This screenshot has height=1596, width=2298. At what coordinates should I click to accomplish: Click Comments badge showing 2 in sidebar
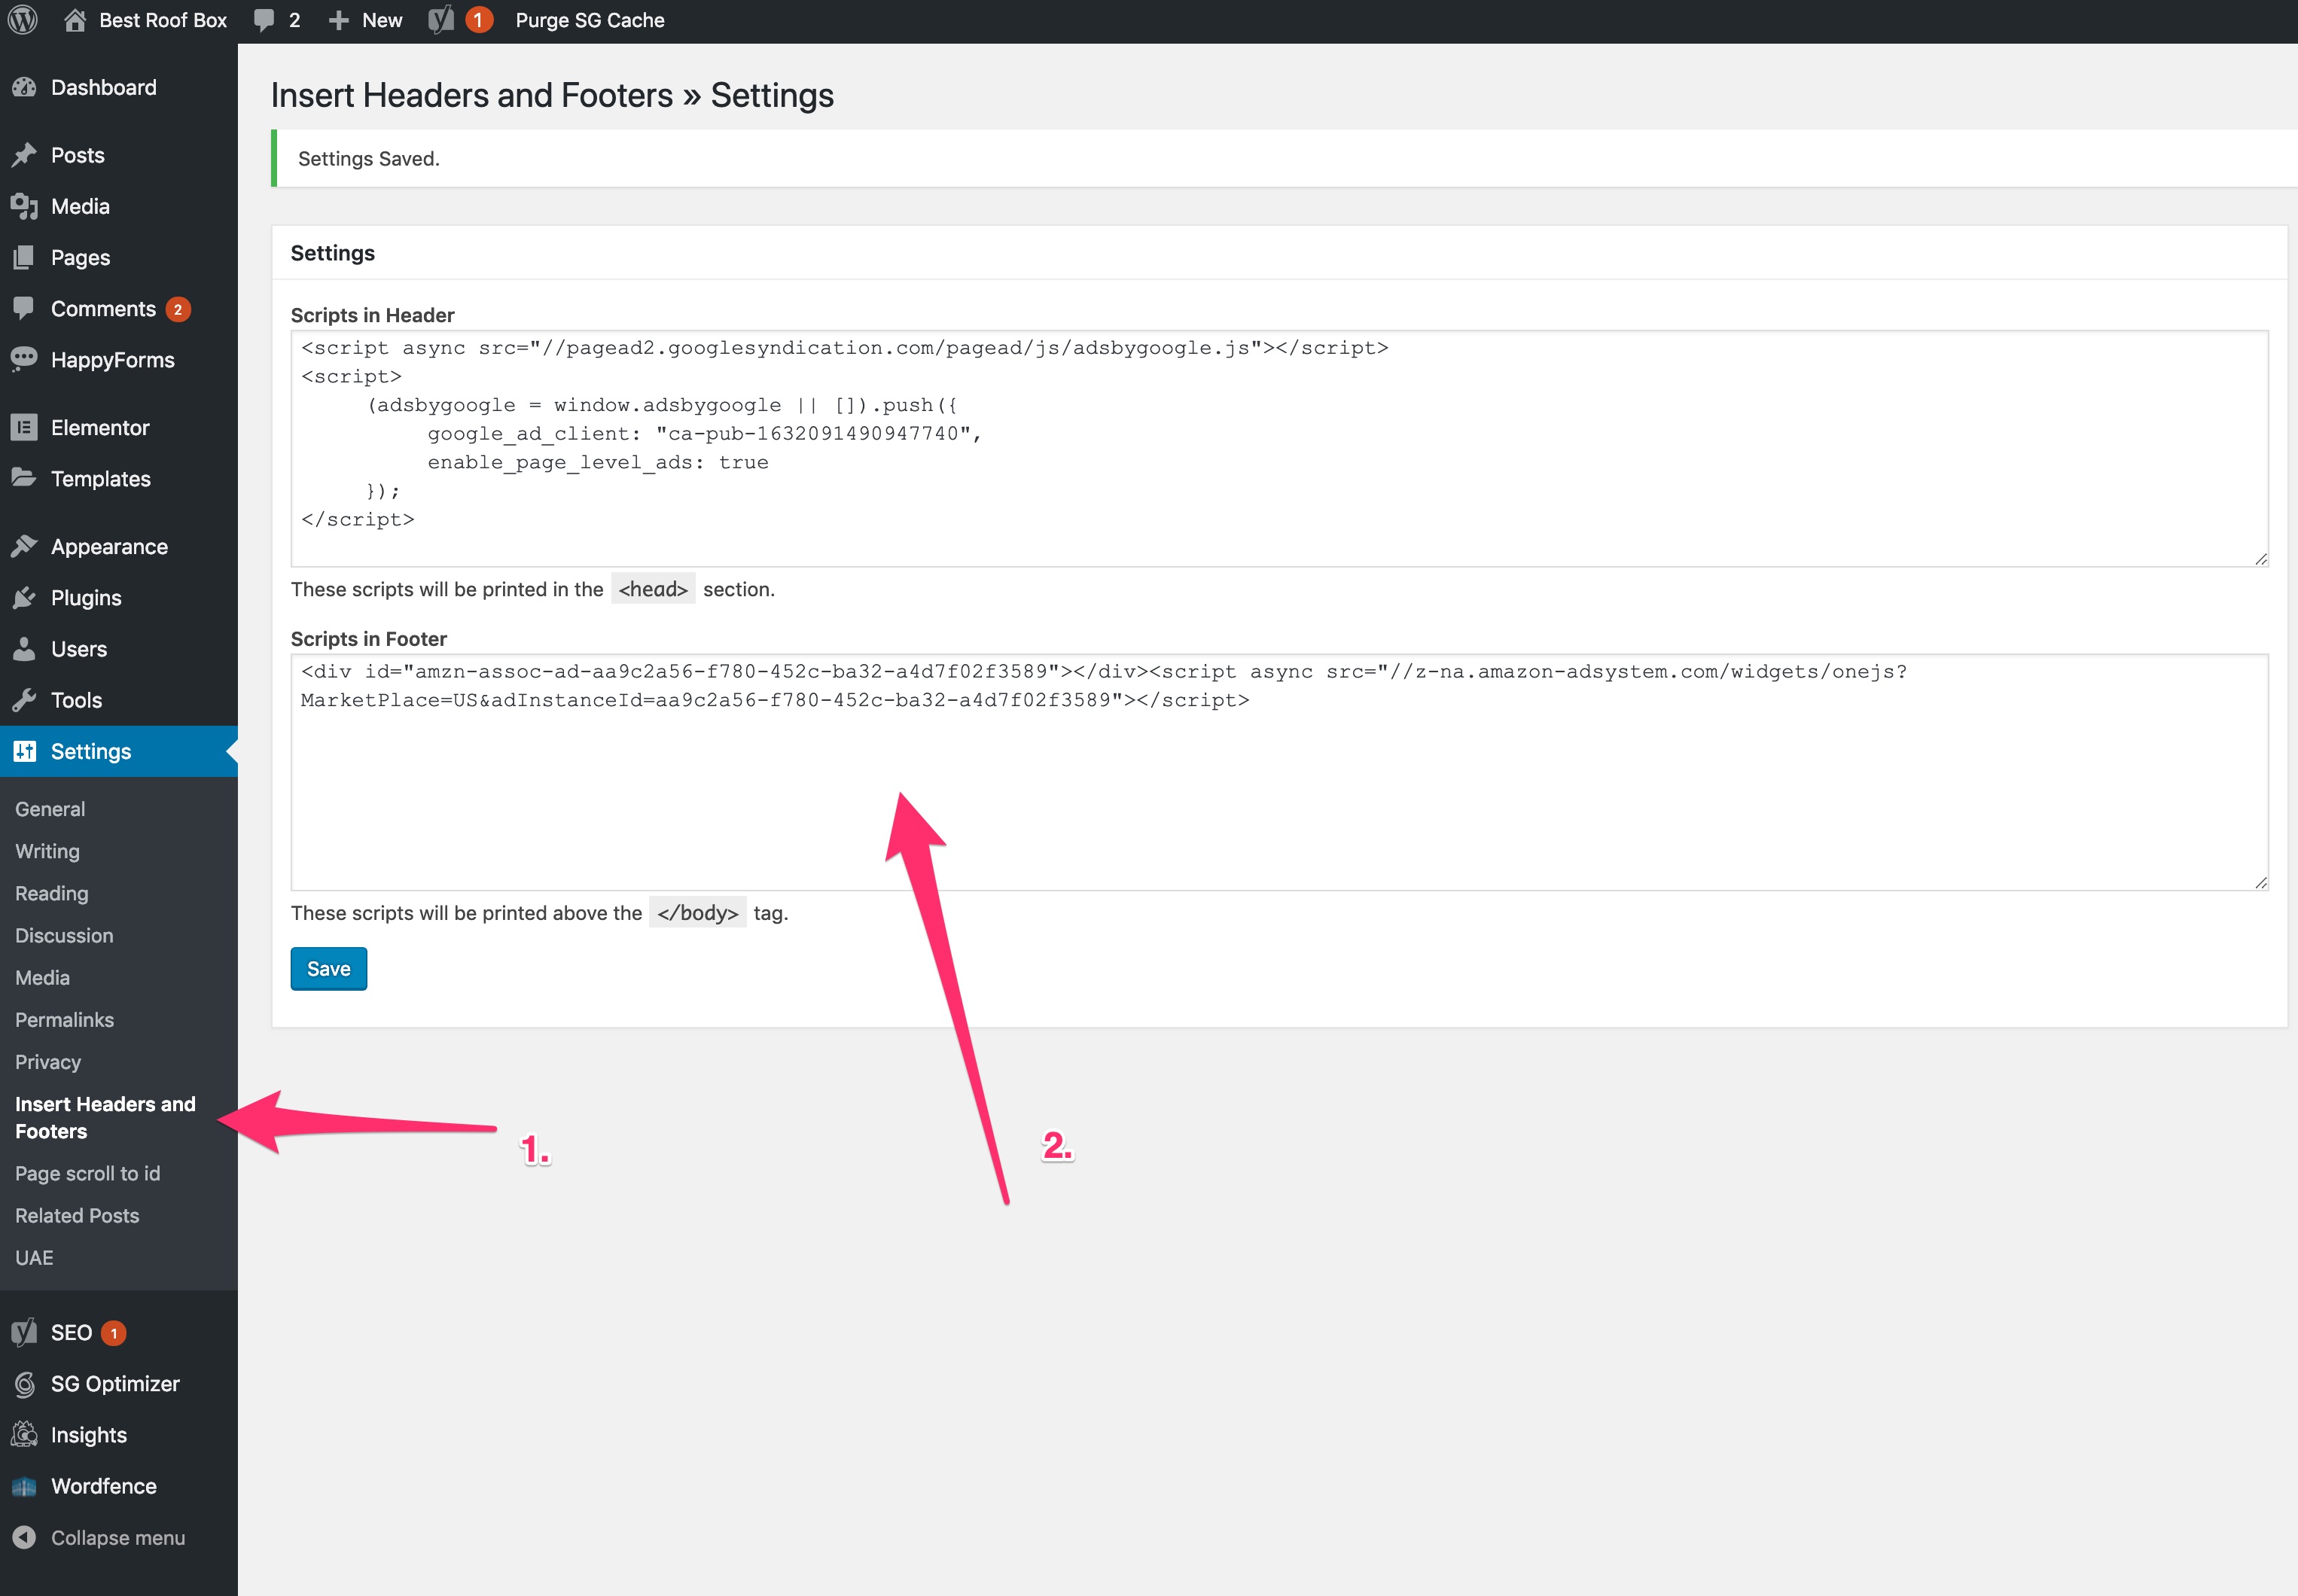click(x=178, y=309)
